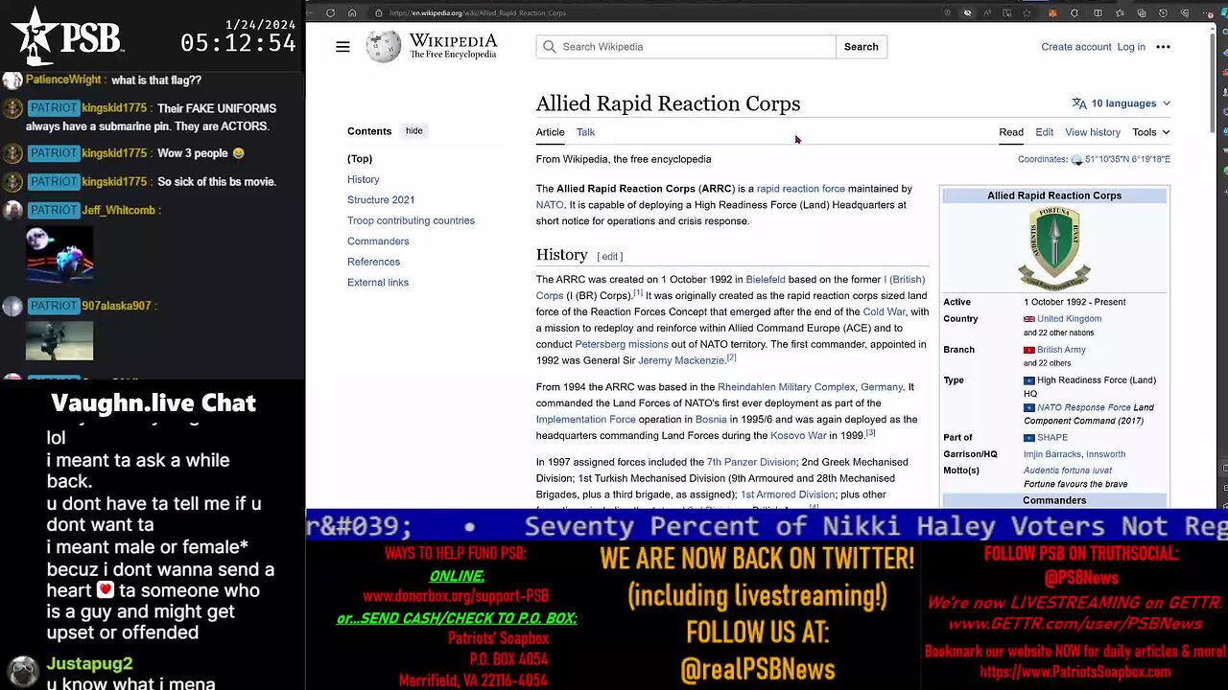The width and height of the screenshot is (1228, 690).
Task: Open the Jeremy Mackenzie link
Action: (681, 360)
